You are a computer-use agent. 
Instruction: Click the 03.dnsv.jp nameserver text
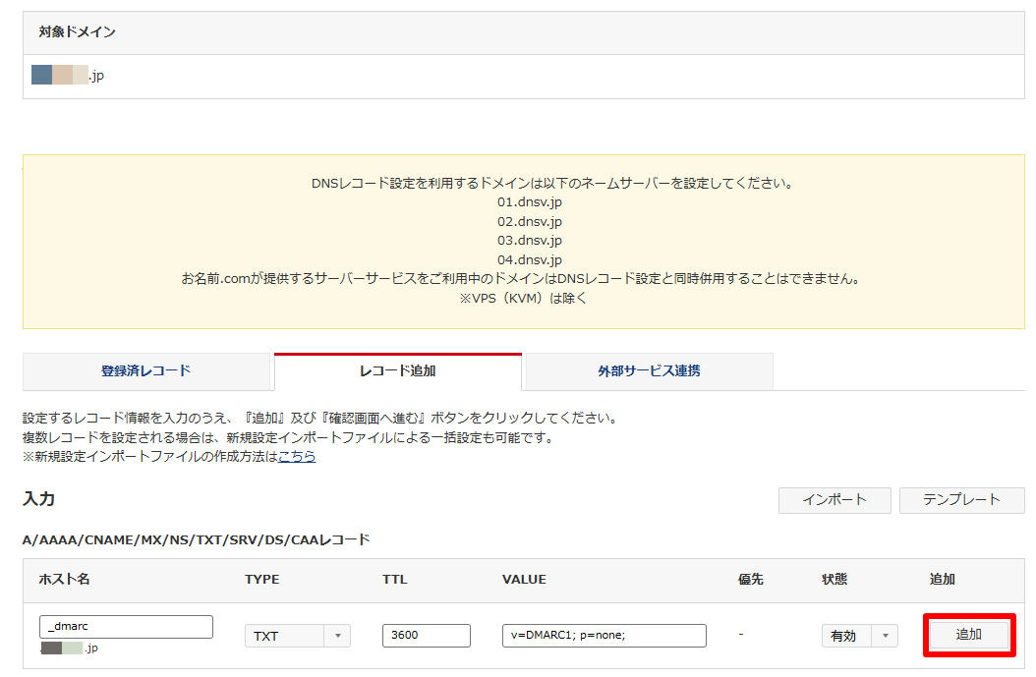click(530, 241)
